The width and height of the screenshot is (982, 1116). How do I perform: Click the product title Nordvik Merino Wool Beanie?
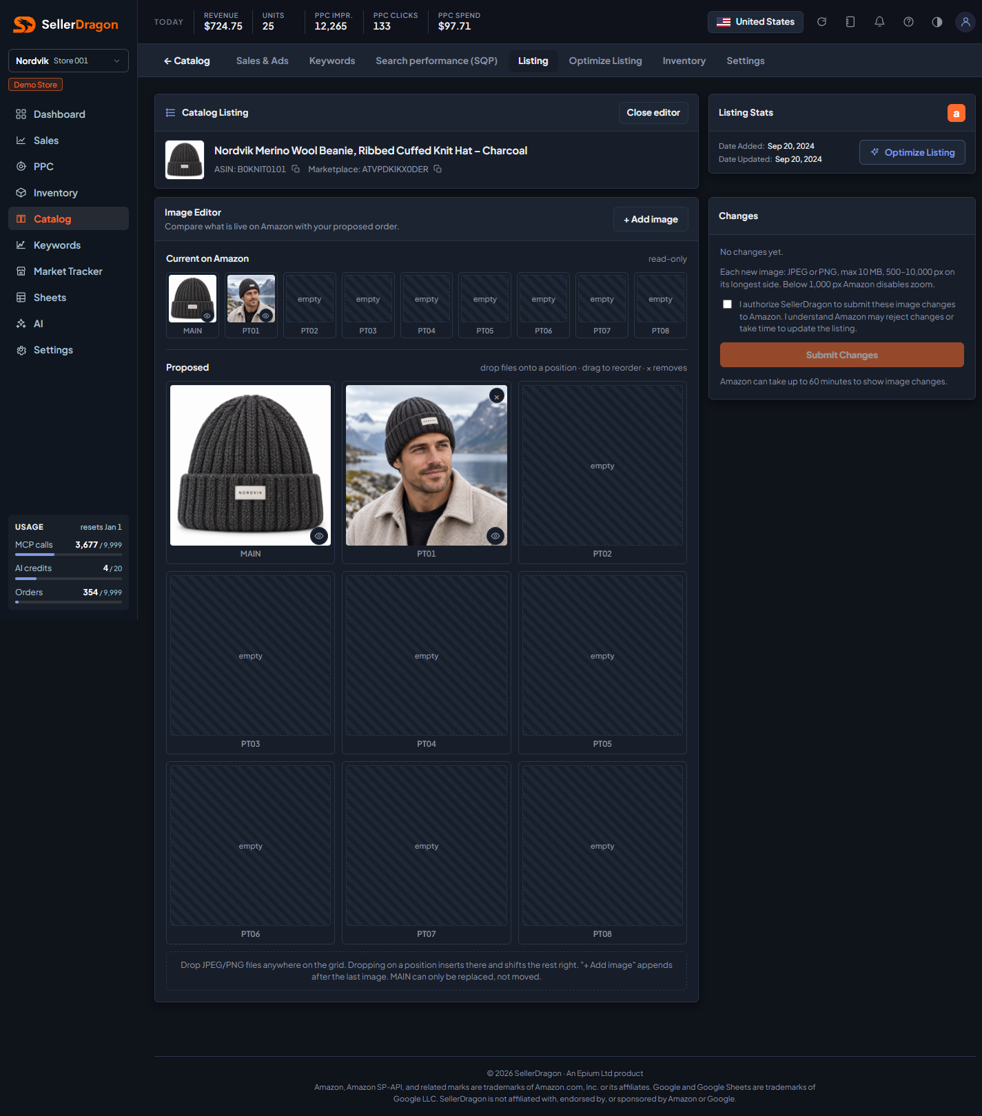(371, 151)
